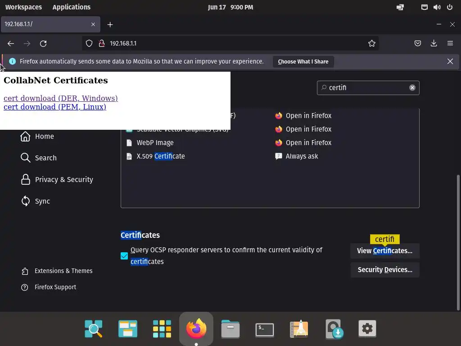This screenshot has height=346, width=461.
Task: Clear the certifi search field
Action: [x=412, y=88]
